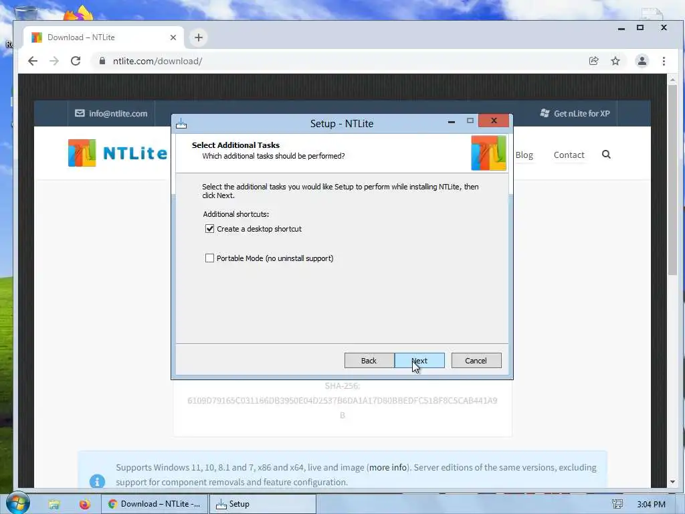Click the envelope icon beside email

80,113
